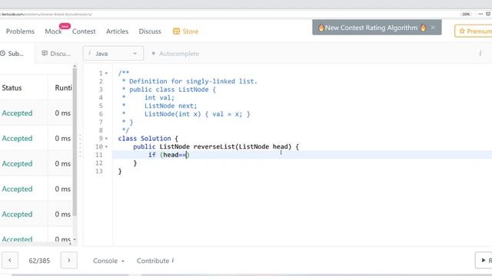Click submissions panel vertical scrollbar

pos(75,141)
